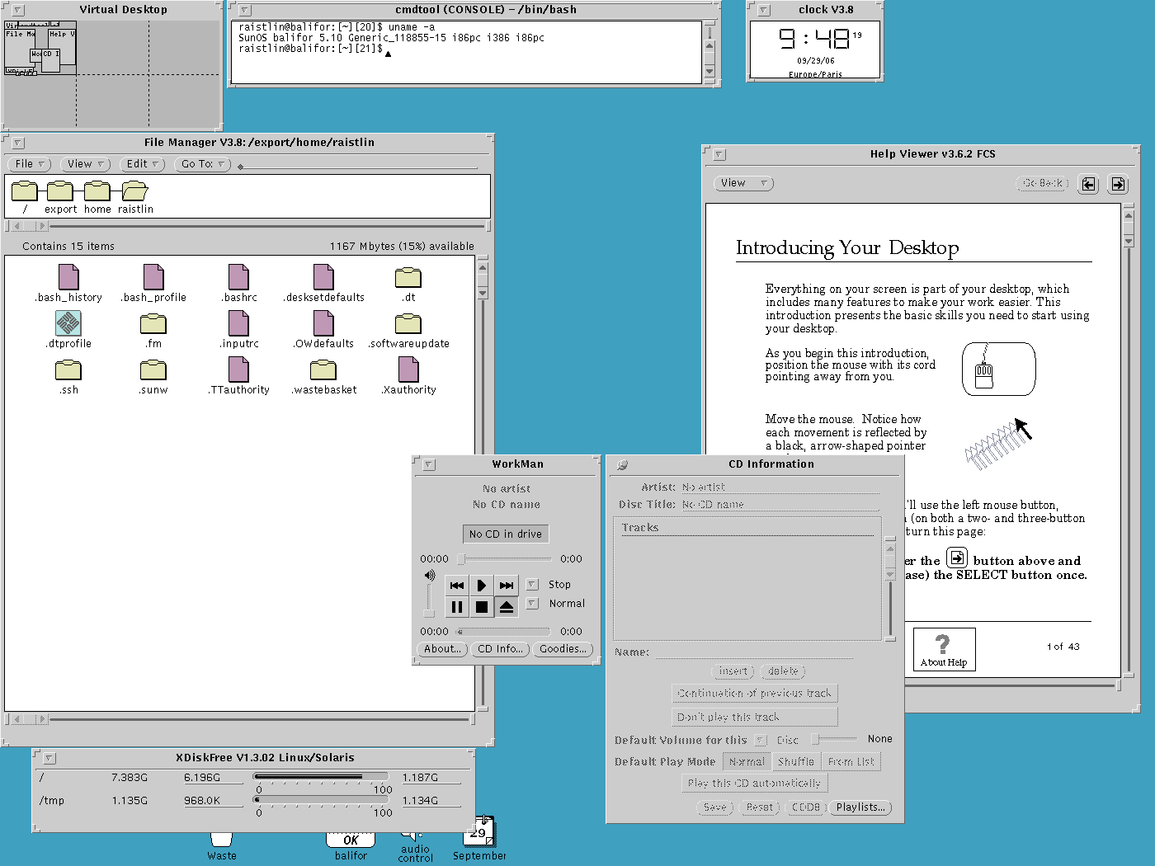
Task: Toggle the Shuffle play mode option
Action: point(795,762)
